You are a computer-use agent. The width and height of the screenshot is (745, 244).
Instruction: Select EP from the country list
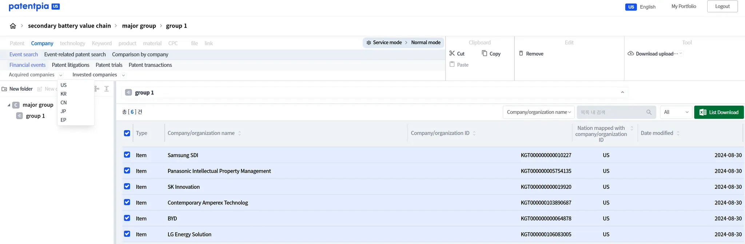coord(63,120)
